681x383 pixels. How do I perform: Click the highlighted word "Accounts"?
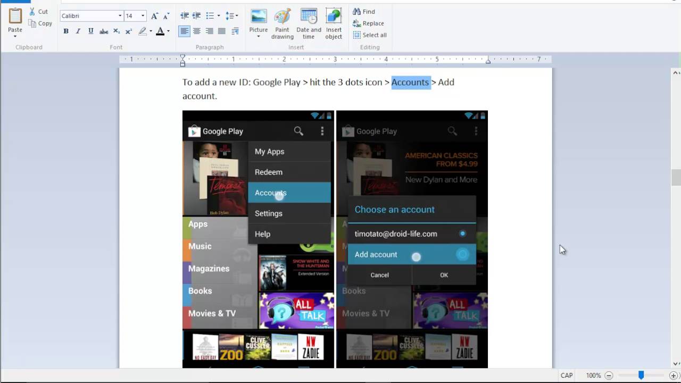click(410, 82)
